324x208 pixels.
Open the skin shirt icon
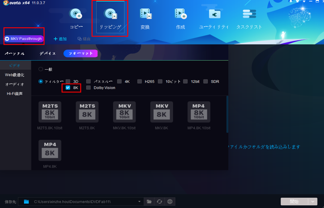tap(297, 1)
